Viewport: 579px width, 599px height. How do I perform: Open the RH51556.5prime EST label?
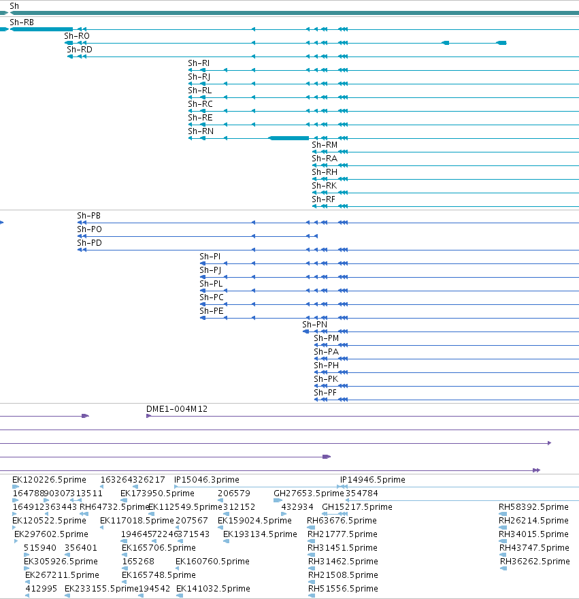click(343, 589)
